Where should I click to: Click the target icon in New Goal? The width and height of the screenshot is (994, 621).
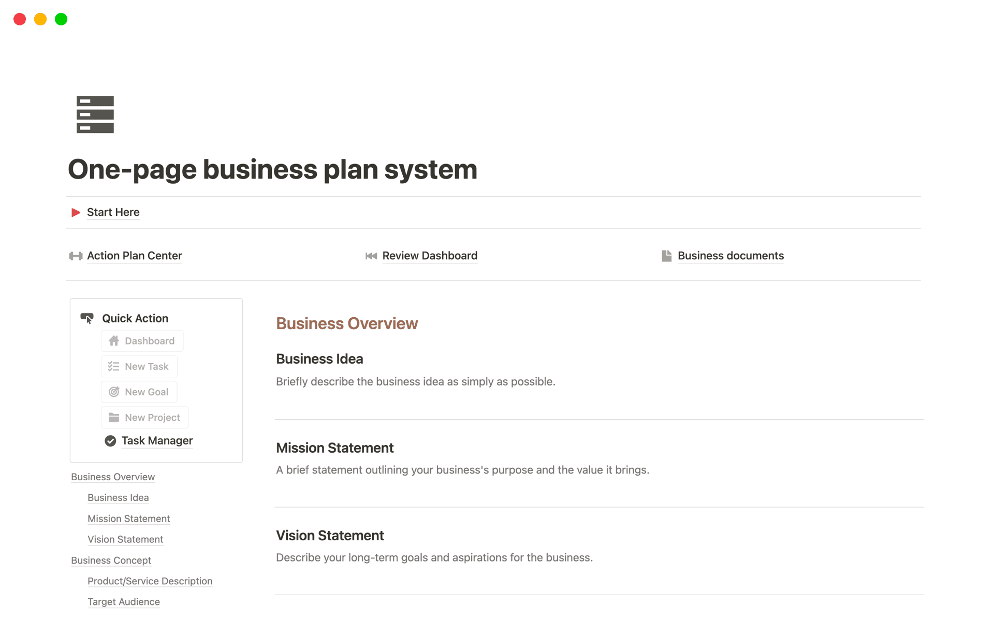coord(114,392)
